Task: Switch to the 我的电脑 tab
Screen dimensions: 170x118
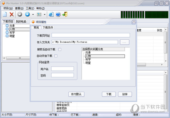Action: coord(21,22)
